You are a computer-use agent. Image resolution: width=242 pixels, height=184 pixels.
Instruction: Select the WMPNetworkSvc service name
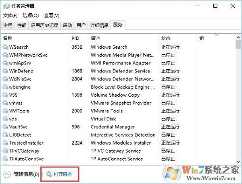click(28, 55)
